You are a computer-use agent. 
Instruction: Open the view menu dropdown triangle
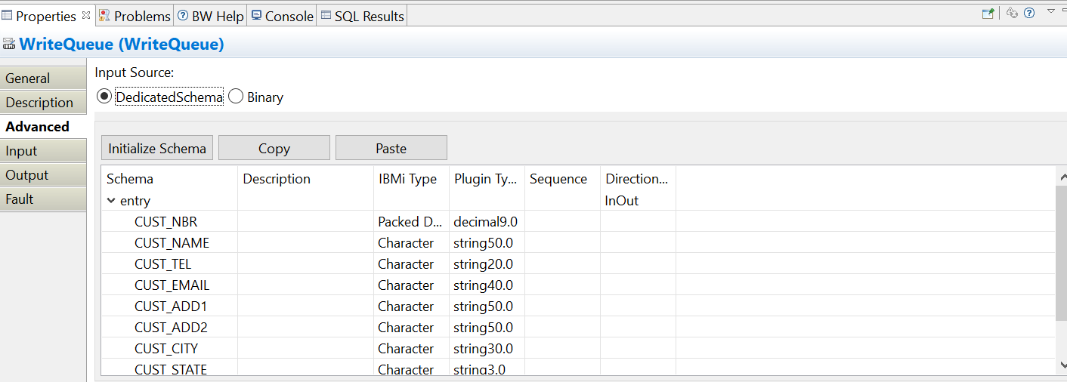(x=1050, y=11)
